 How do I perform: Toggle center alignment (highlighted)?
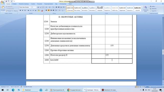click(49, 10)
